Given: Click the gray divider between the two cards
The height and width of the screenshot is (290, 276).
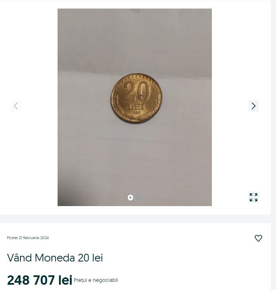Looking at the screenshot, I should [135, 219].
